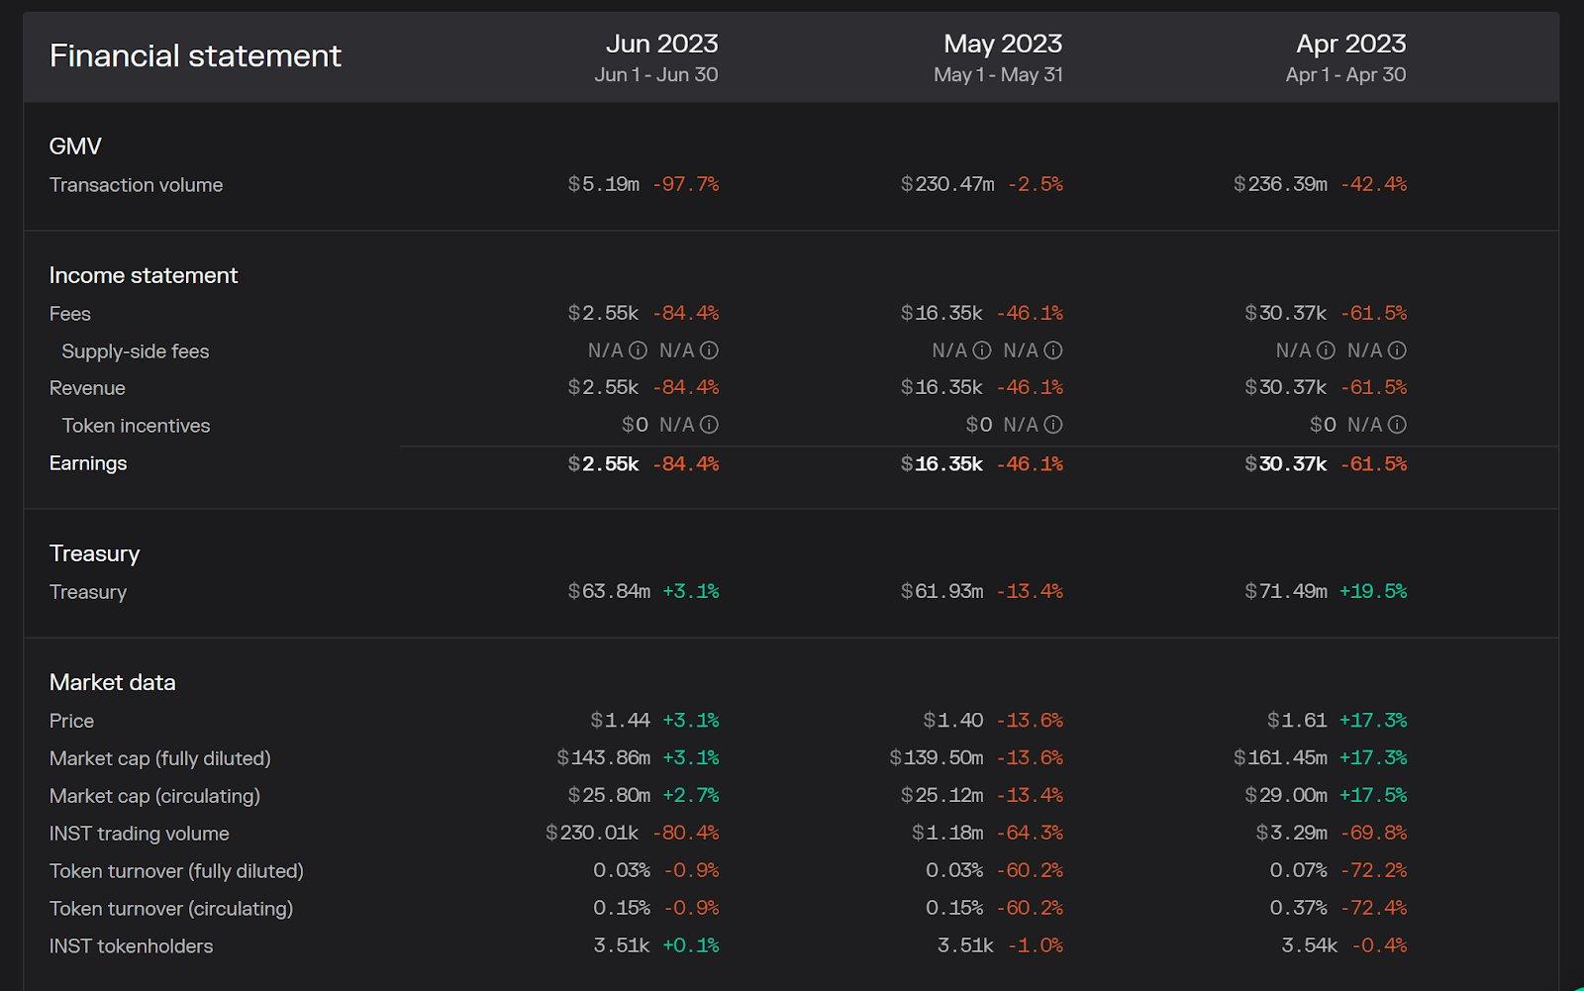The height and width of the screenshot is (991, 1584).
Task: Select the INST tokenholders row label
Action: click(x=131, y=946)
